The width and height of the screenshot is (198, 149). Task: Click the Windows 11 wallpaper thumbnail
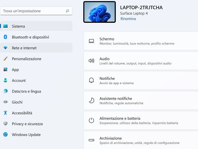point(100,12)
